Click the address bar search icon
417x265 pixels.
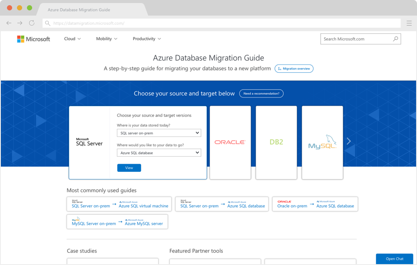click(48, 23)
